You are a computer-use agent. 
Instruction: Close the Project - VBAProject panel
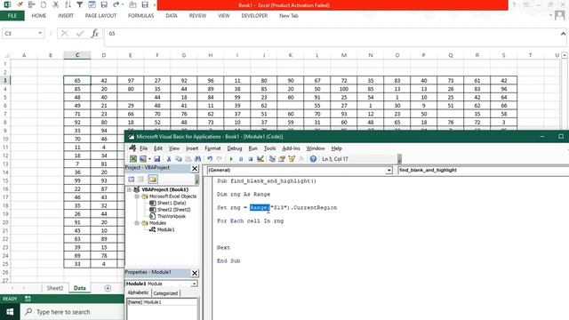(195, 168)
